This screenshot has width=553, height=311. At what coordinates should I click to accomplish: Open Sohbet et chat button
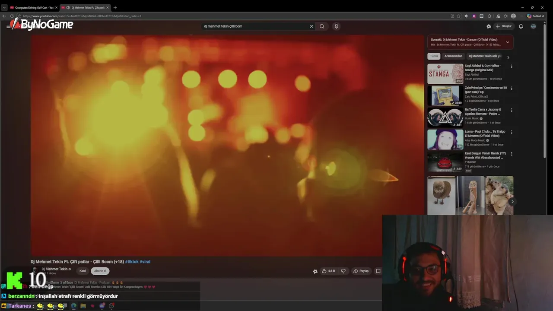pyautogui.click(x=536, y=16)
